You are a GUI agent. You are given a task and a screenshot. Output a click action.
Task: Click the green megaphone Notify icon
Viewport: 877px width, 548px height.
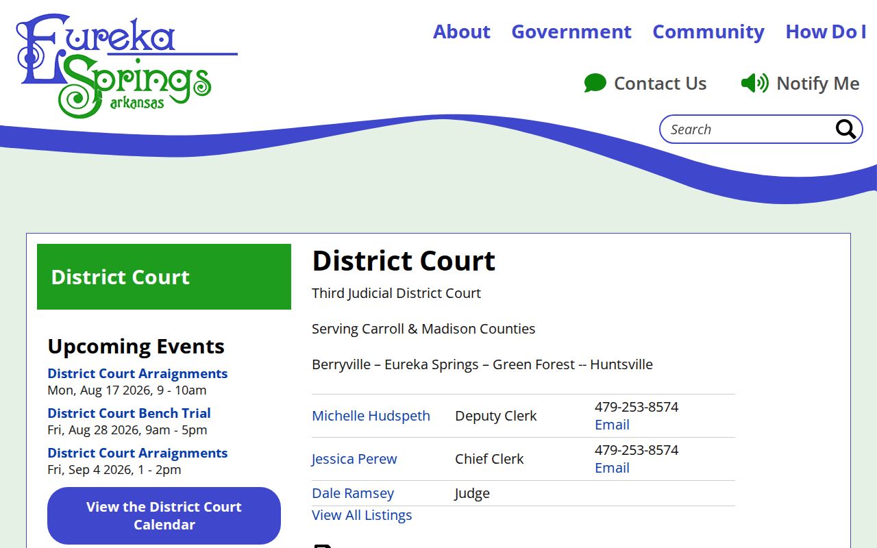[754, 84]
